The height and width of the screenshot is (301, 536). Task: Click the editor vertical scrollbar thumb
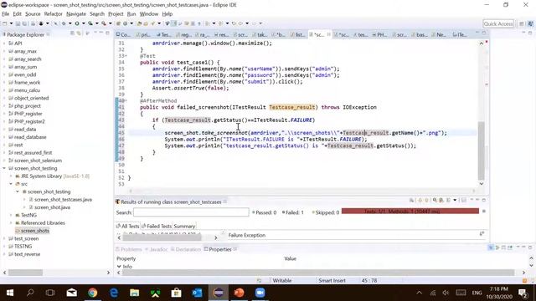[482, 150]
